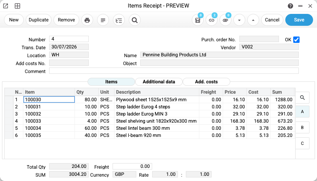The height and width of the screenshot is (181, 317).
Task: Switch to the Items tab
Action: 111,82
